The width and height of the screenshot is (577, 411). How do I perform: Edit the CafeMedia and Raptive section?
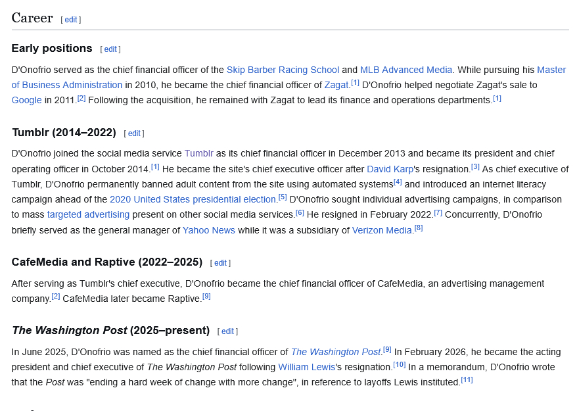tap(220, 263)
